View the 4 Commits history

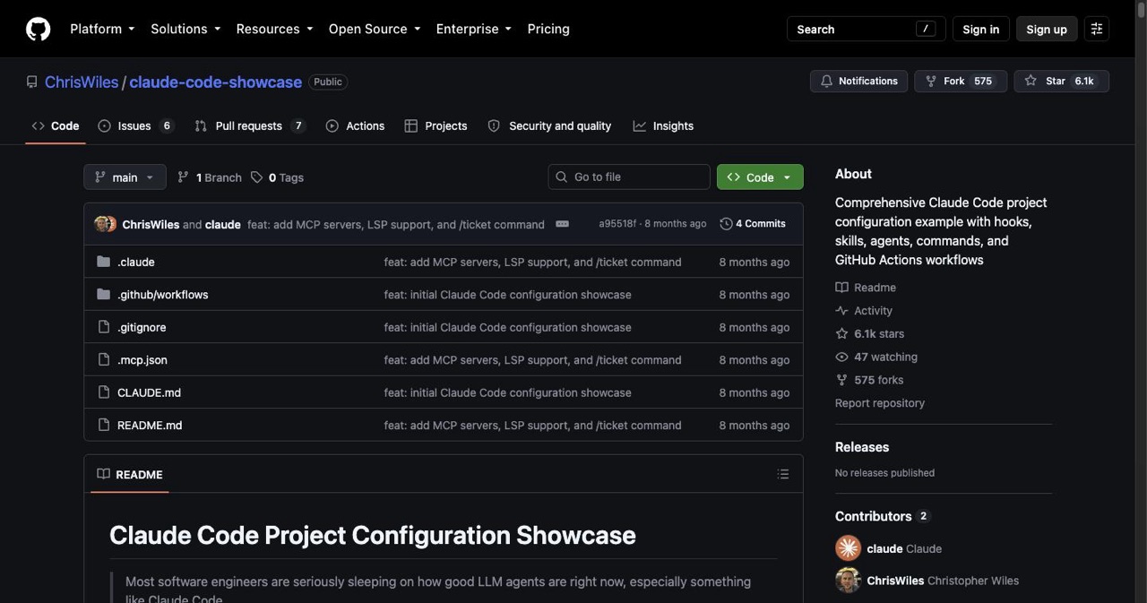753,224
